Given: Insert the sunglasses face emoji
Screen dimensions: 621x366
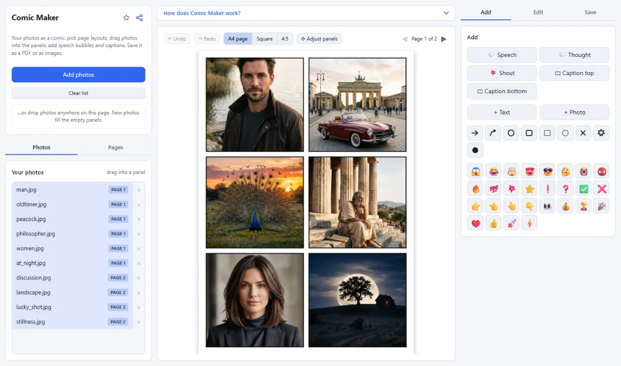Looking at the screenshot, I should tap(548, 171).
